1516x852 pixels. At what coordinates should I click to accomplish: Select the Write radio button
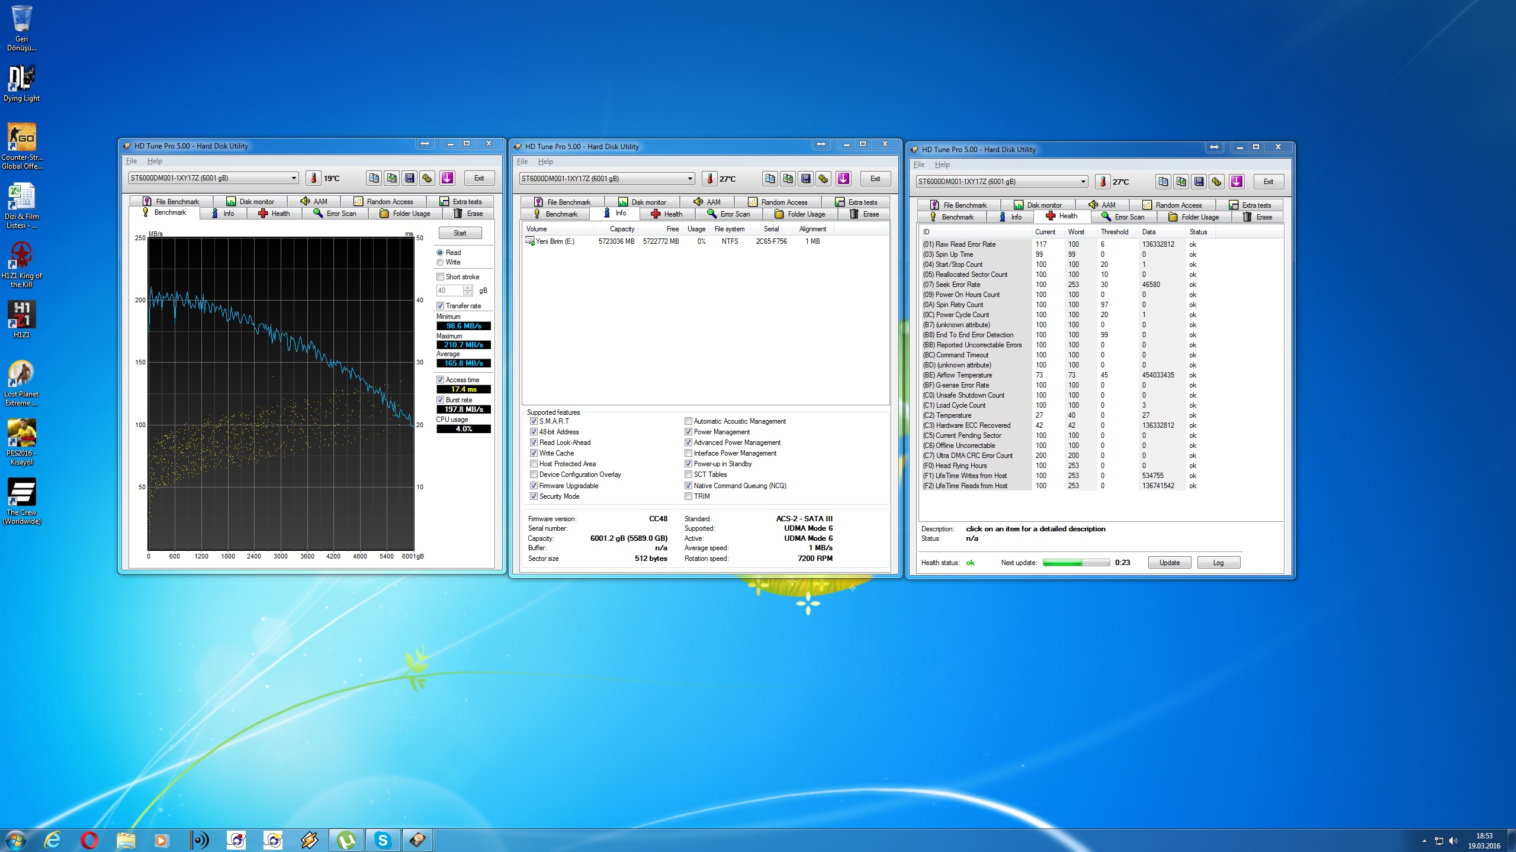[440, 262]
